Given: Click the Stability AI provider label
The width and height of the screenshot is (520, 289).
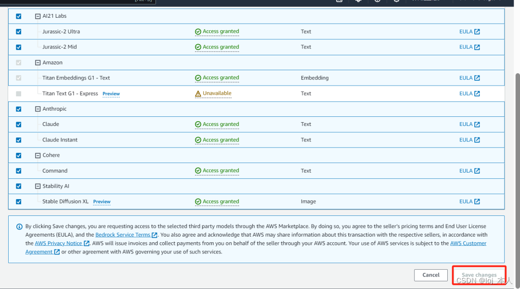Looking at the screenshot, I should 56,186.
